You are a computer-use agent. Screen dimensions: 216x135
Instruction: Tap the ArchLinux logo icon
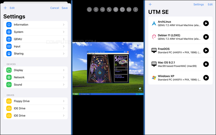154,23
